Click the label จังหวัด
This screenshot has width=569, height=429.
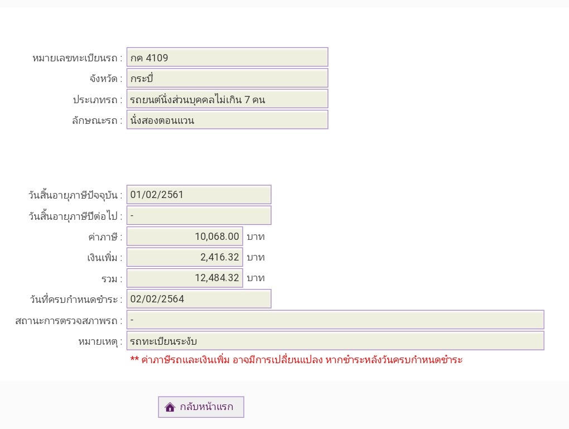coord(105,79)
